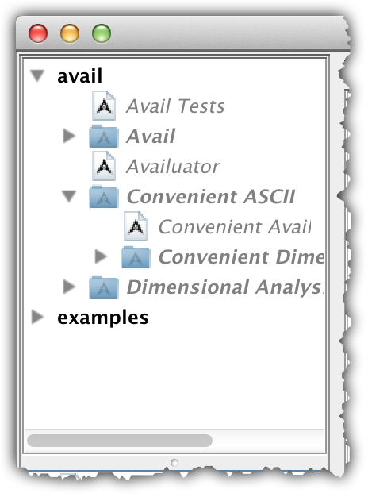Click the Avail Tests module file icon
Image resolution: width=368 pixels, height=497 pixels.
tap(104, 106)
